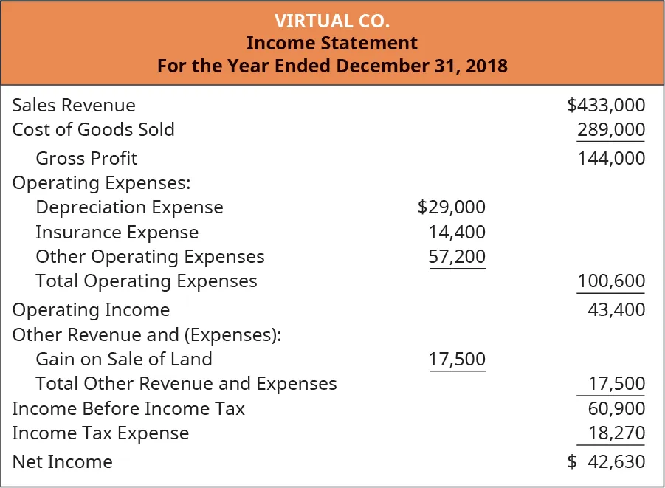The height and width of the screenshot is (488, 665).
Task: Select the $42,630 net income amount
Action: pyautogui.click(x=606, y=462)
